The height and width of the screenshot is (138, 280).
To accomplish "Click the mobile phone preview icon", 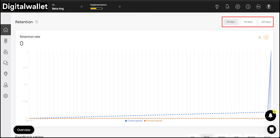I will 227,7.
